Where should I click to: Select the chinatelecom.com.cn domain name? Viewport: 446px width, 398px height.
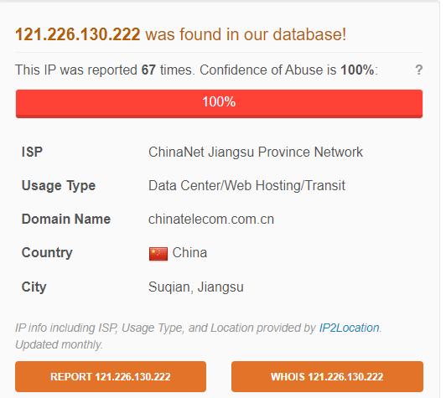click(x=211, y=220)
